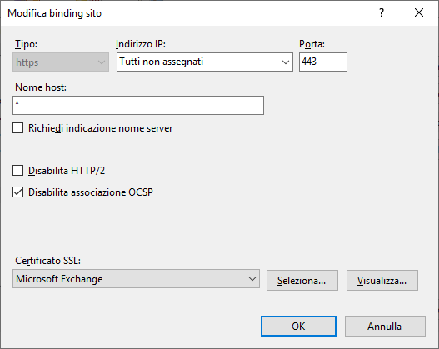Choose the Seleziona... button
Image resolution: width=439 pixels, height=349 pixels.
[302, 280]
